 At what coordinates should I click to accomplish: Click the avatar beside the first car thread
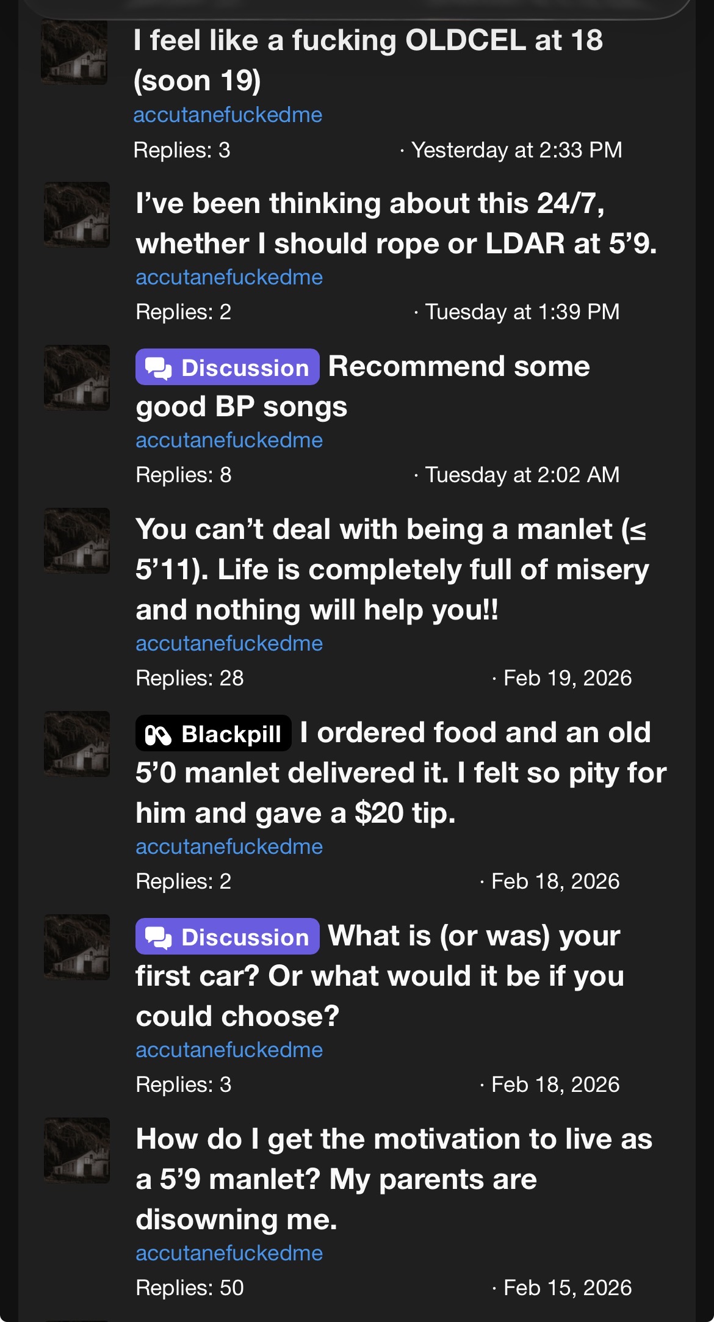pos(77,947)
